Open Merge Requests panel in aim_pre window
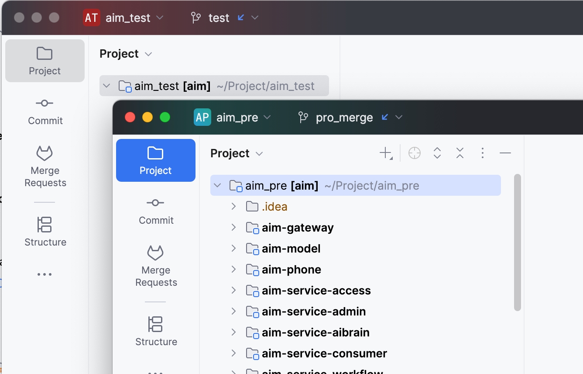Screen dimensions: 583x374 coord(156,266)
